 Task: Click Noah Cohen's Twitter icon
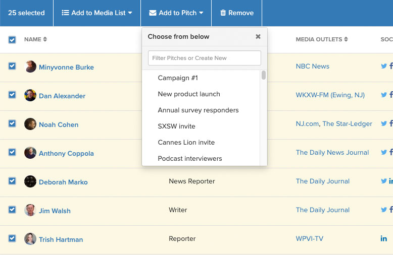[384, 123]
